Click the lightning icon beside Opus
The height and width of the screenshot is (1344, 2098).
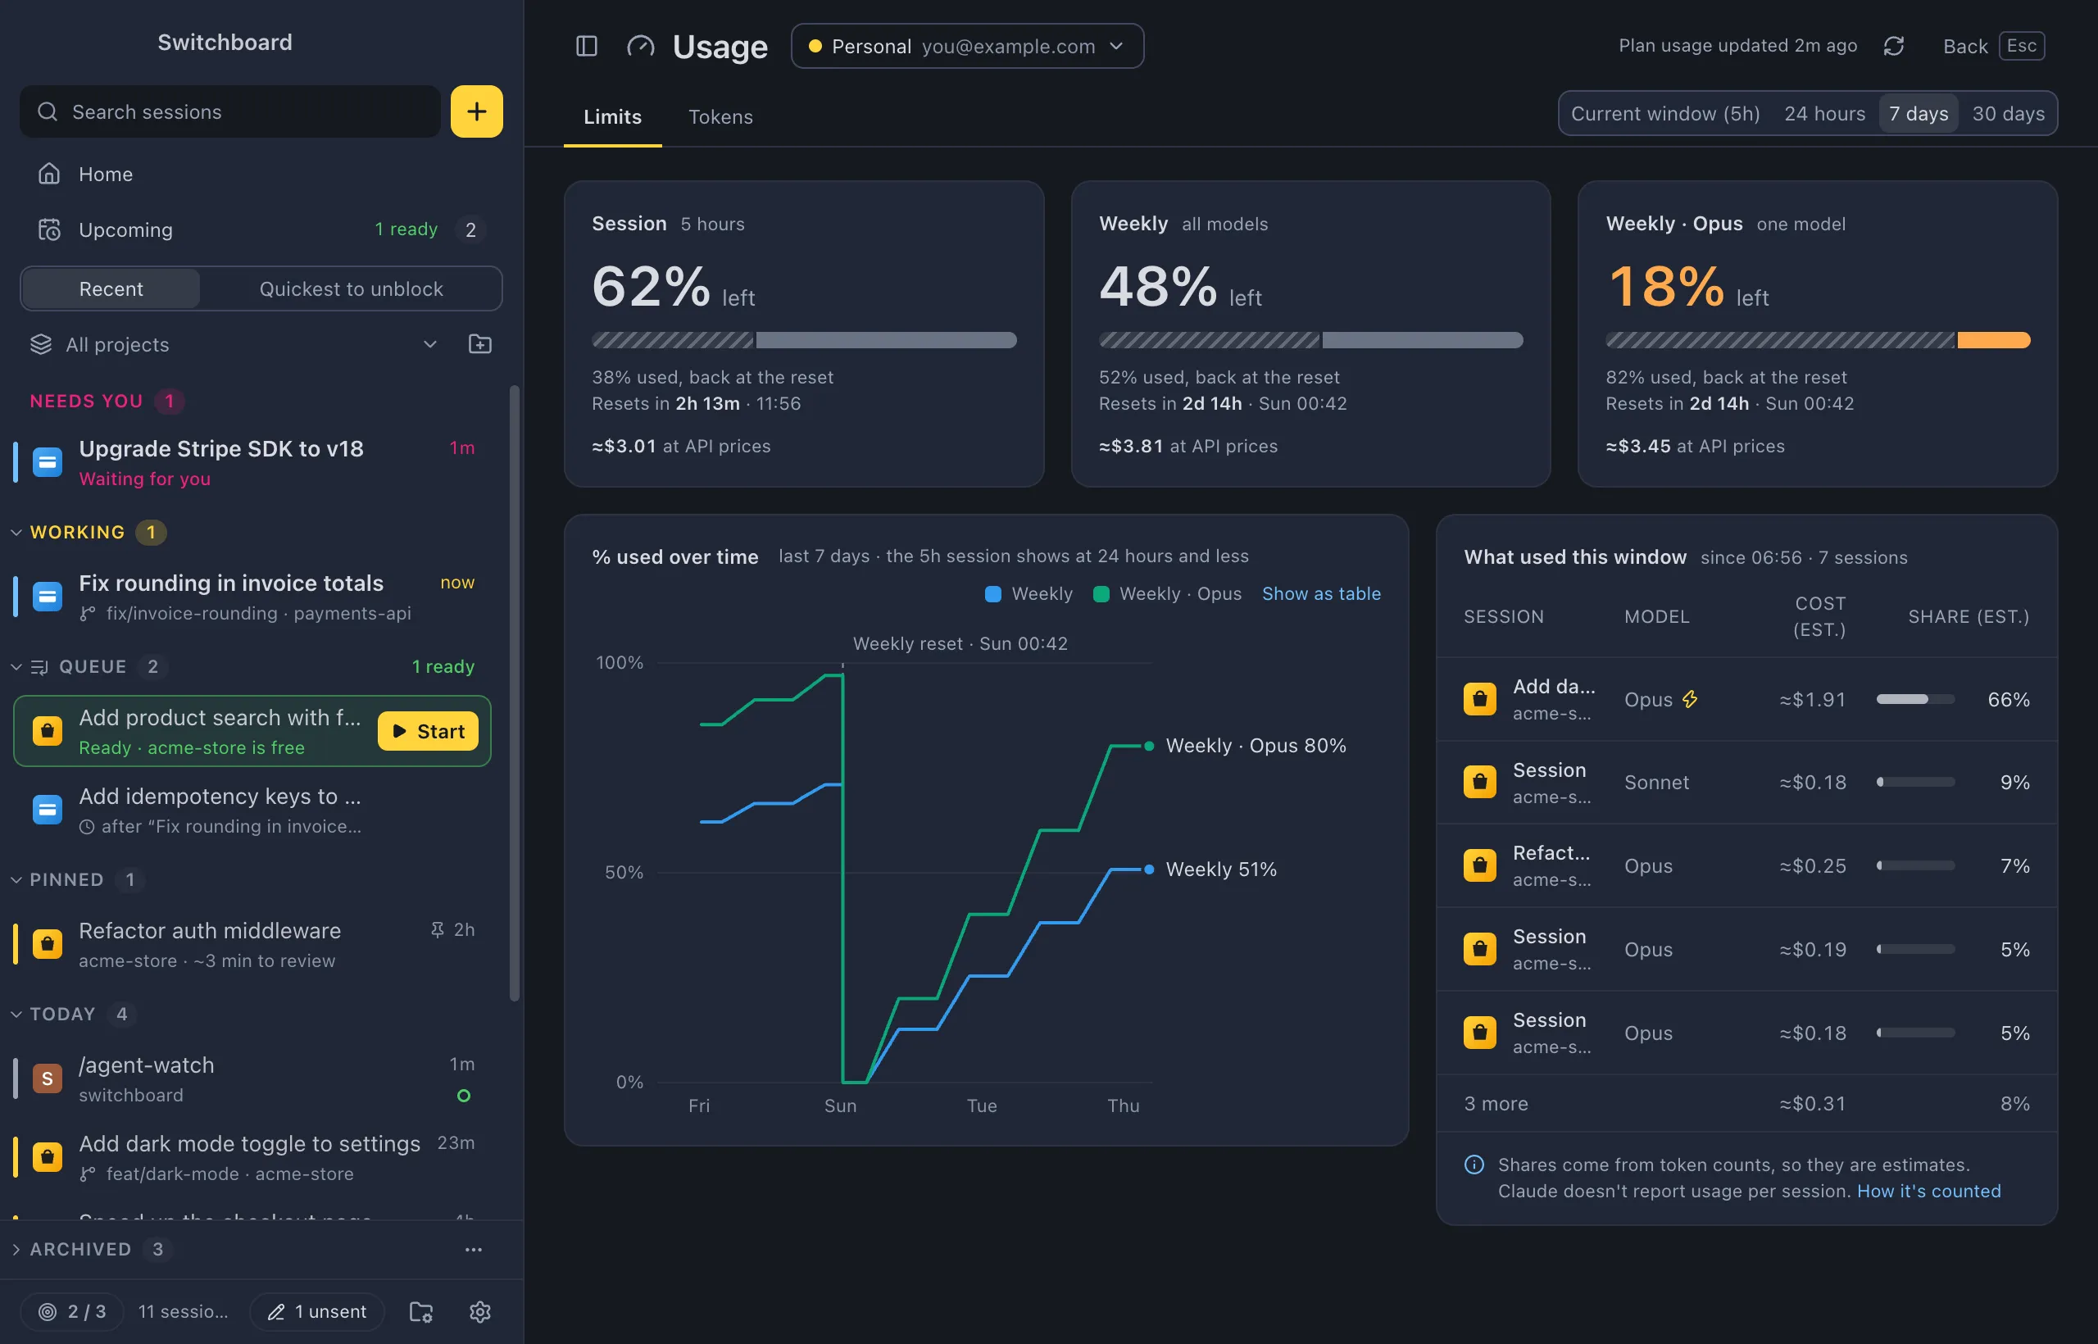[x=1691, y=699]
